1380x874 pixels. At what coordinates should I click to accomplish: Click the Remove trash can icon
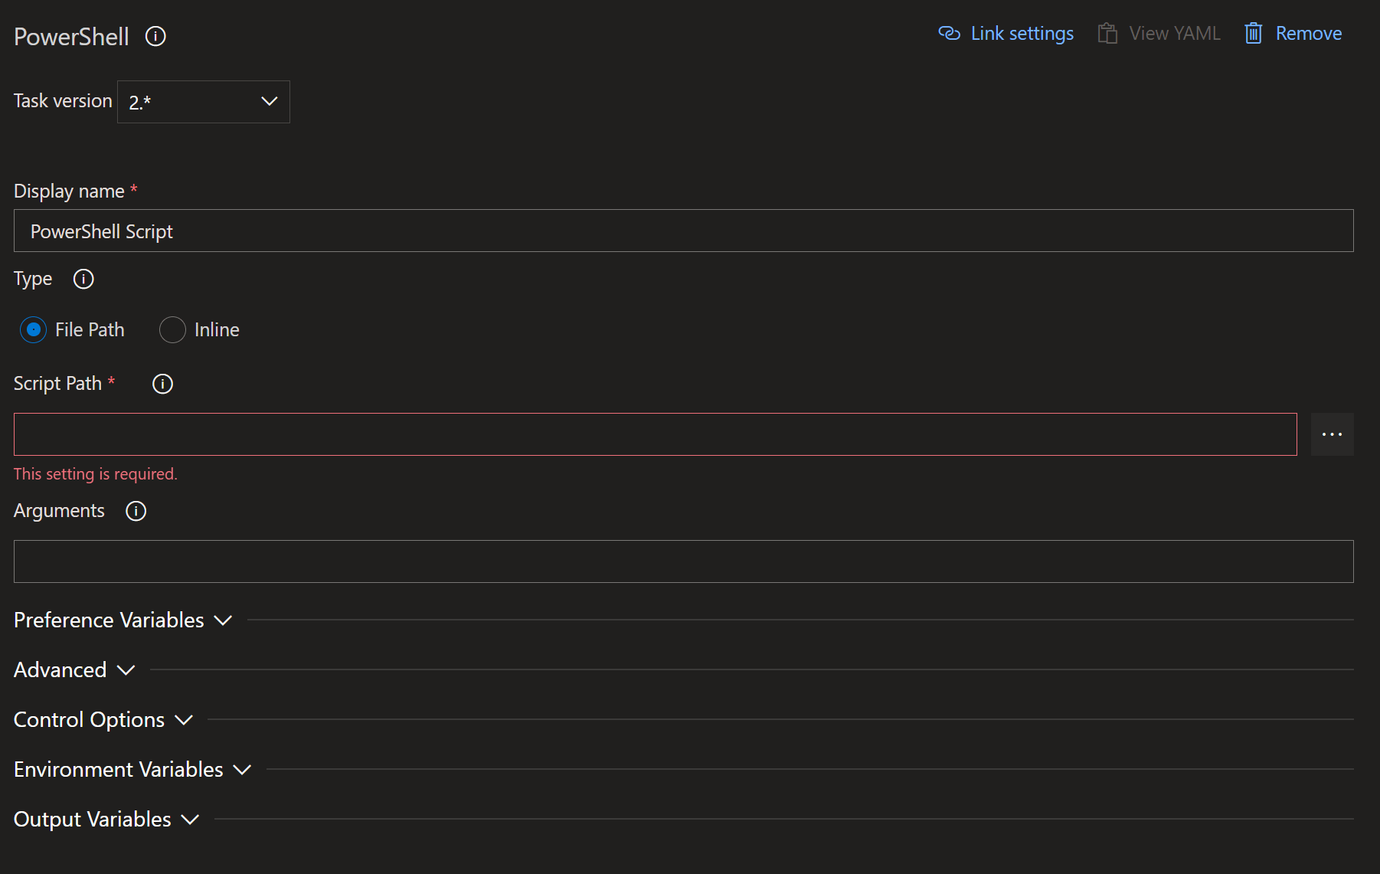[1254, 33]
